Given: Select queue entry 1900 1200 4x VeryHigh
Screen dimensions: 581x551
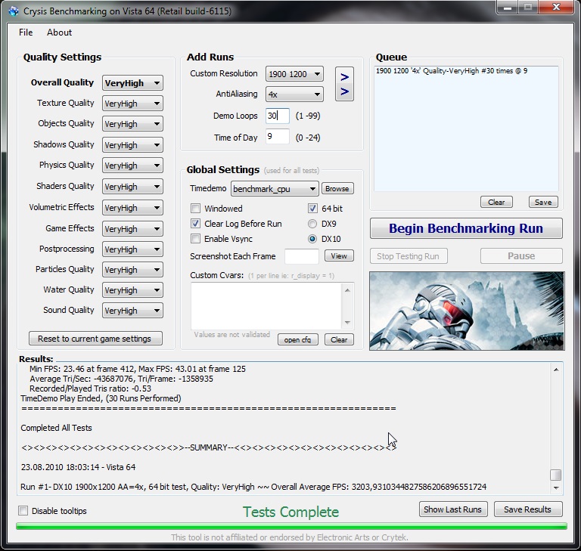Looking at the screenshot, I should click(451, 71).
